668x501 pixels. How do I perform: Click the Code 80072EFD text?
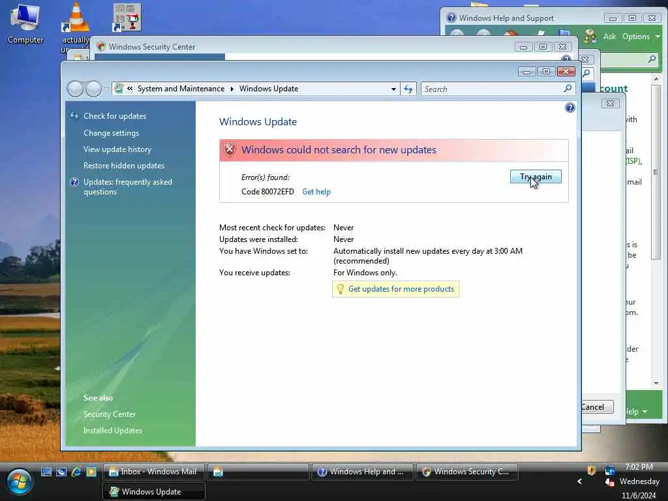click(x=267, y=192)
